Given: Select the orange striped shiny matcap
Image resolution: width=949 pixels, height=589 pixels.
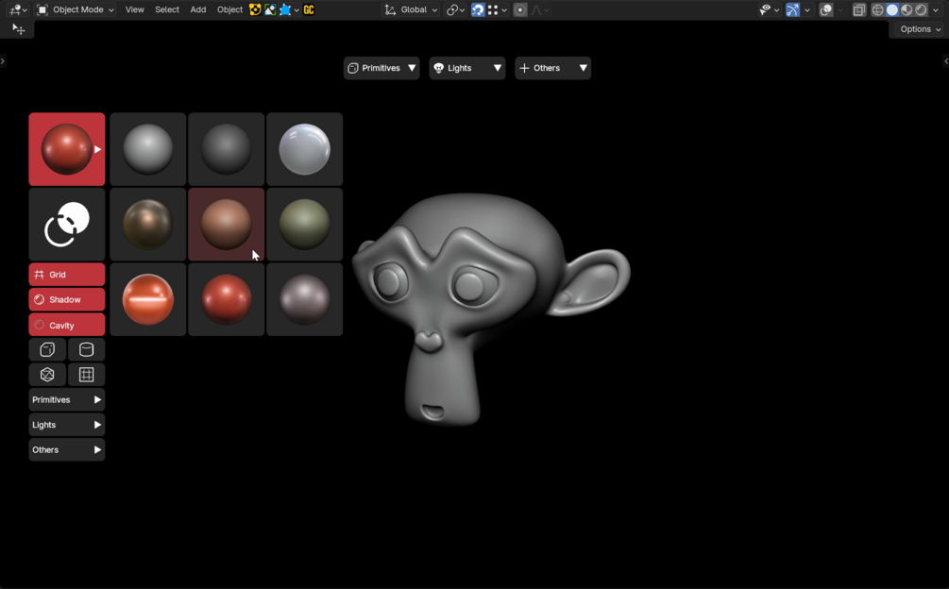Looking at the screenshot, I should point(147,299).
